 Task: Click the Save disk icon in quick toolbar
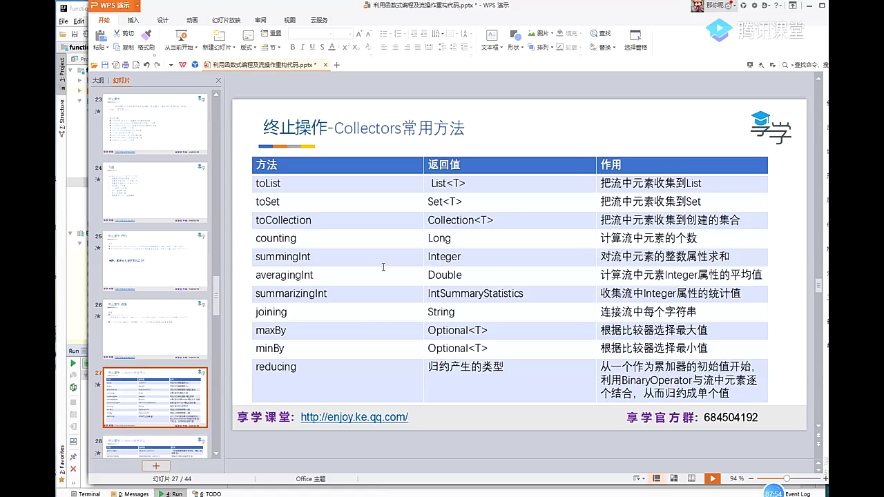(104, 65)
